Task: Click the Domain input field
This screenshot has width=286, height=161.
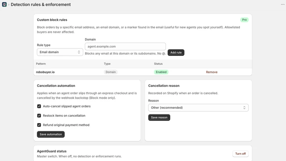Action: coord(125,47)
